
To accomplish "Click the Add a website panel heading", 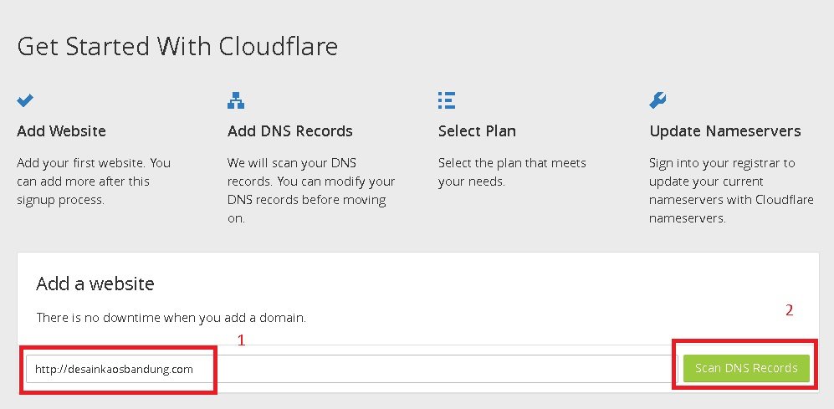I will pyautogui.click(x=95, y=284).
